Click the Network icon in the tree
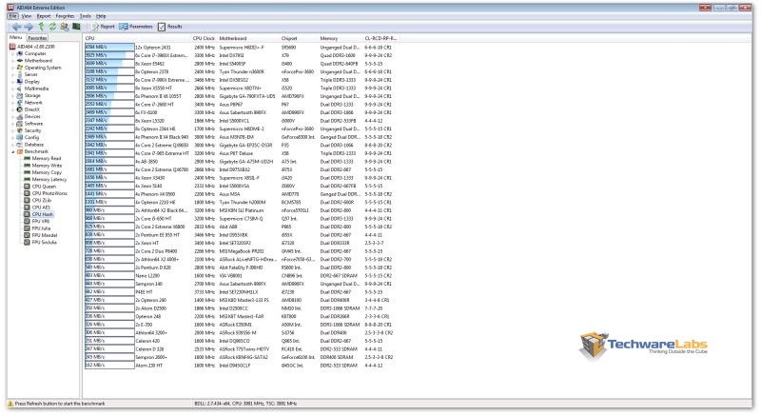The height and width of the screenshot is (416, 761). click(20, 103)
